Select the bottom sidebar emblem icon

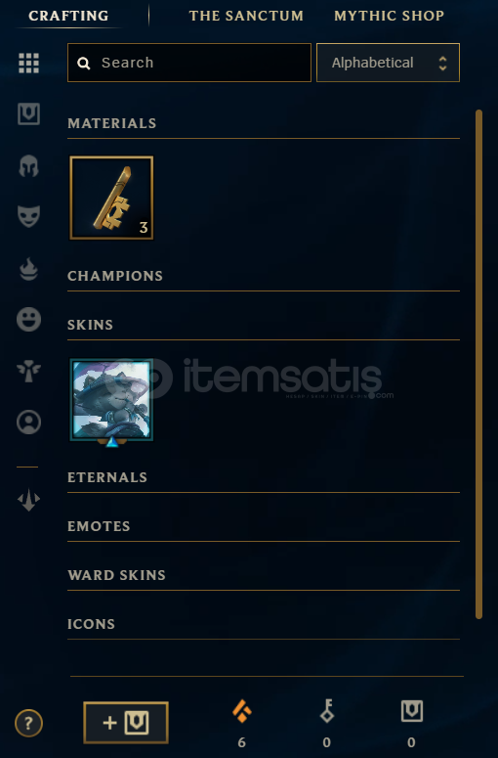[28, 500]
